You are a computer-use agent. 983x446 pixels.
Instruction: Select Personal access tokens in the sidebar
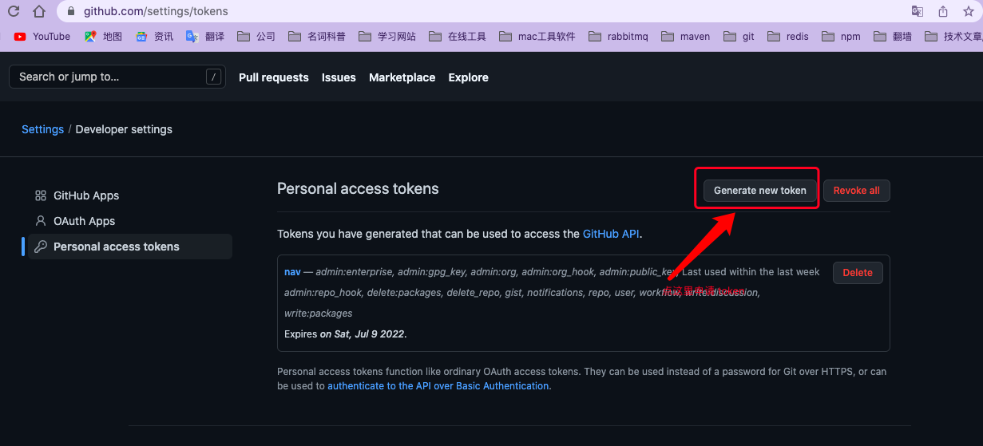(130, 247)
